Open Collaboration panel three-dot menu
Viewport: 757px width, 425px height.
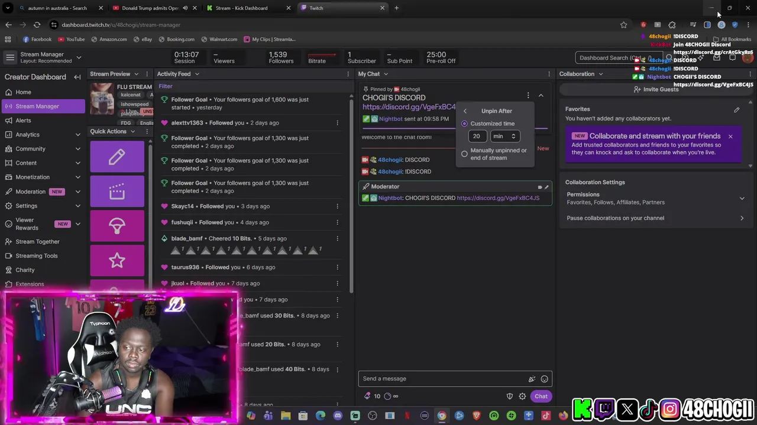coord(750,74)
